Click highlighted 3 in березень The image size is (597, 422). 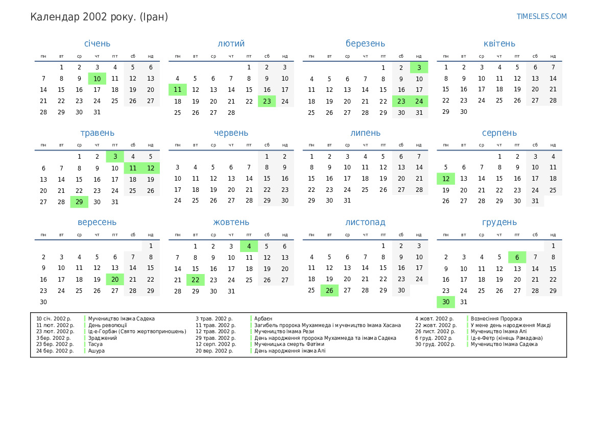(419, 67)
